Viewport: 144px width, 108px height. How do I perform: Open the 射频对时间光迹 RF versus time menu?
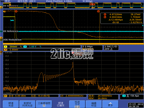pyautogui.click(x=27, y=104)
